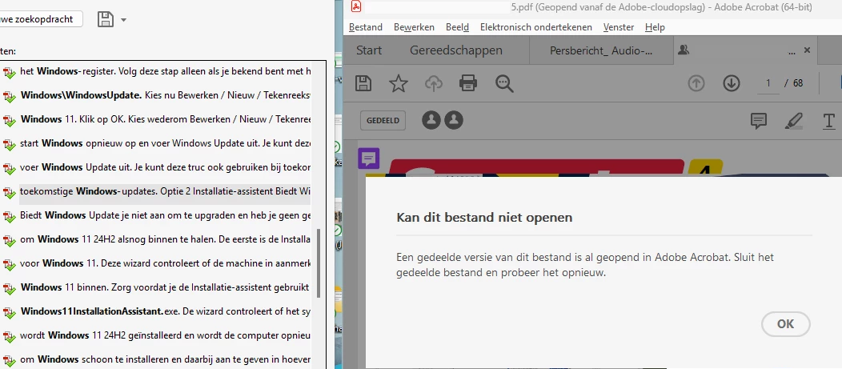Switch to the Gereedschappen tab

tap(456, 50)
